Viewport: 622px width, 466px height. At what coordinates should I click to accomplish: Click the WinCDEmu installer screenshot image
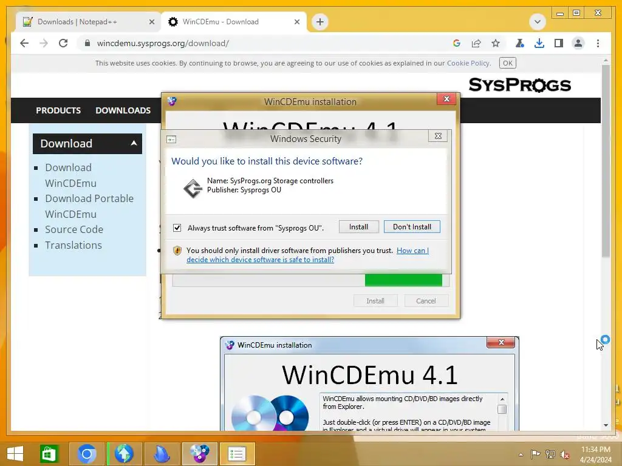coord(369,383)
